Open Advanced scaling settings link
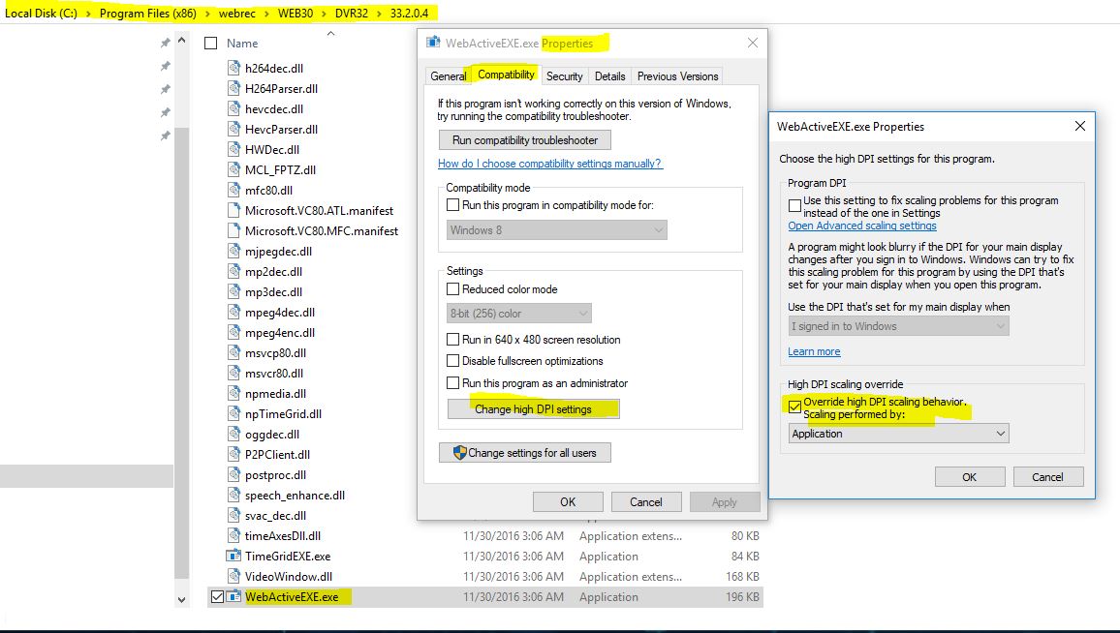This screenshot has height=633, width=1120. pyautogui.click(x=862, y=226)
